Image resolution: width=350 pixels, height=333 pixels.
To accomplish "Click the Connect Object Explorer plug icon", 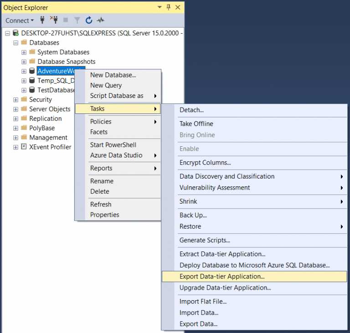I will pos(43,20).
